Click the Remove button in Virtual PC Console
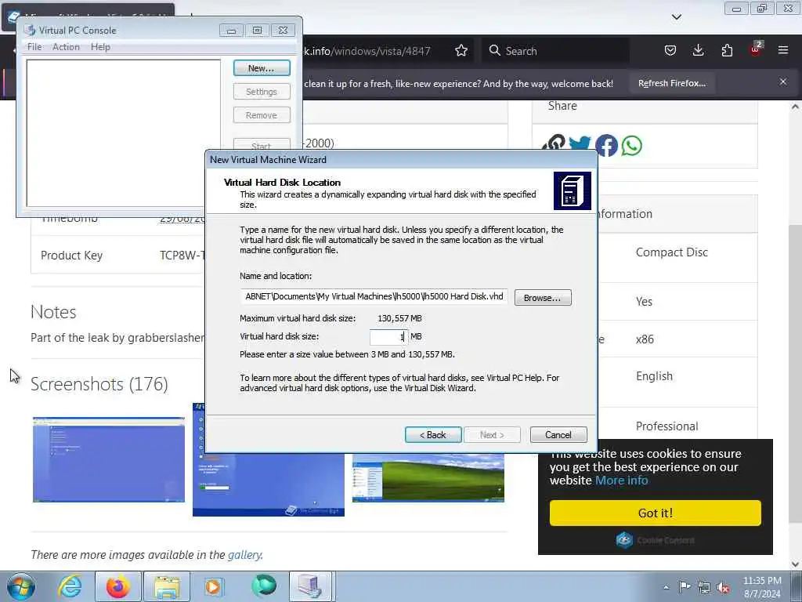This screenshot has width=802, height=602. click(262, 115)
